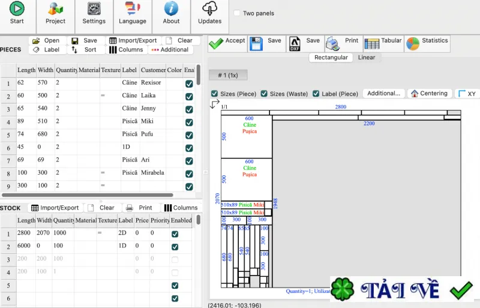
Task: Print the Stock list
Action: click(x=140, y=208)
